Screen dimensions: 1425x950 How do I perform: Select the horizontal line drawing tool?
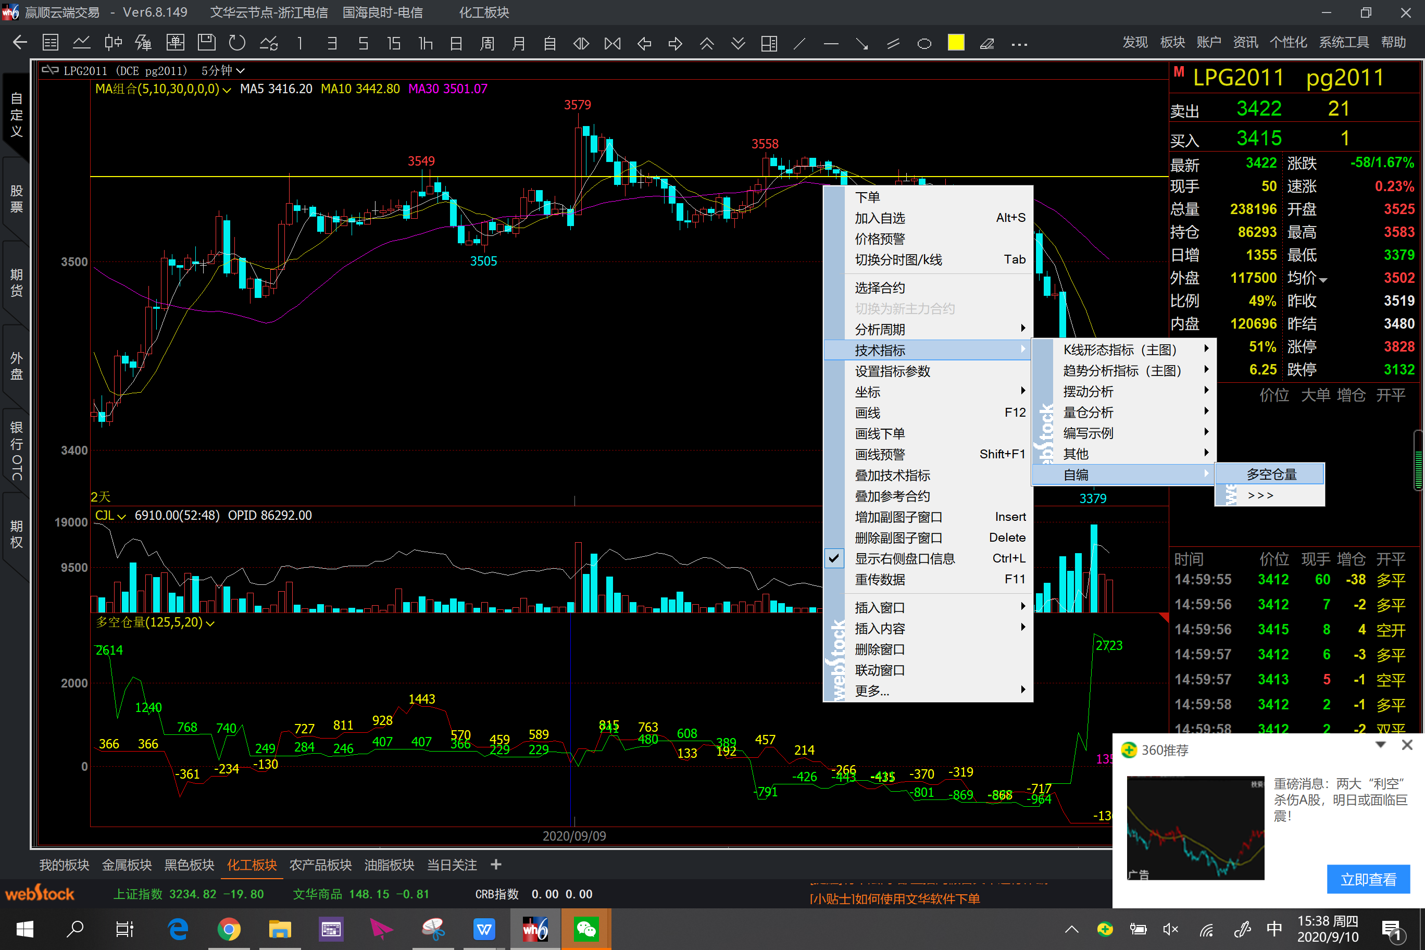(x=831, y=43)
